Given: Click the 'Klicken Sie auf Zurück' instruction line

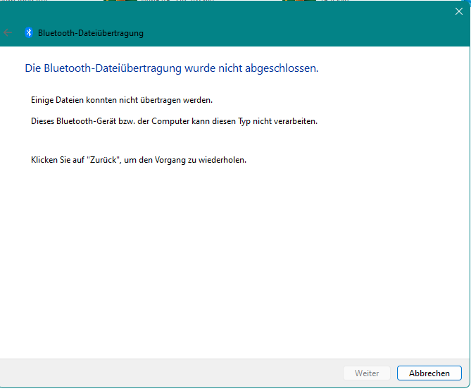Looking at the screenshot, I should pyautogui.click(x=138, y=159).
